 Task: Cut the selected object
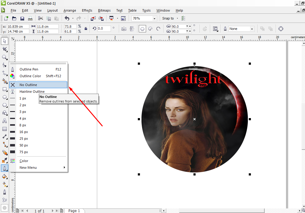tap(40, 18)
